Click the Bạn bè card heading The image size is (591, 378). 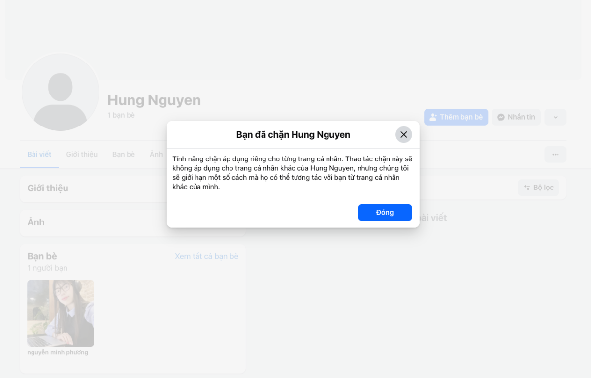[42, 256]
